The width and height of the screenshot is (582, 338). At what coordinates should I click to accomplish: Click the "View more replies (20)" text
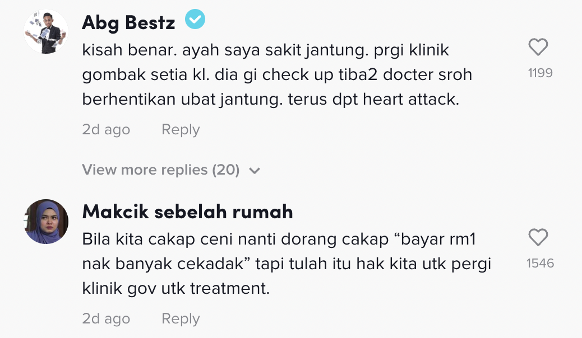point(160,170)
